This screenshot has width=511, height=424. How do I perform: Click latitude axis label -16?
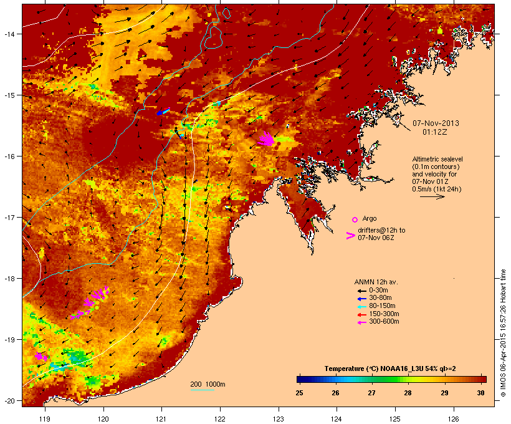[9, 157]
